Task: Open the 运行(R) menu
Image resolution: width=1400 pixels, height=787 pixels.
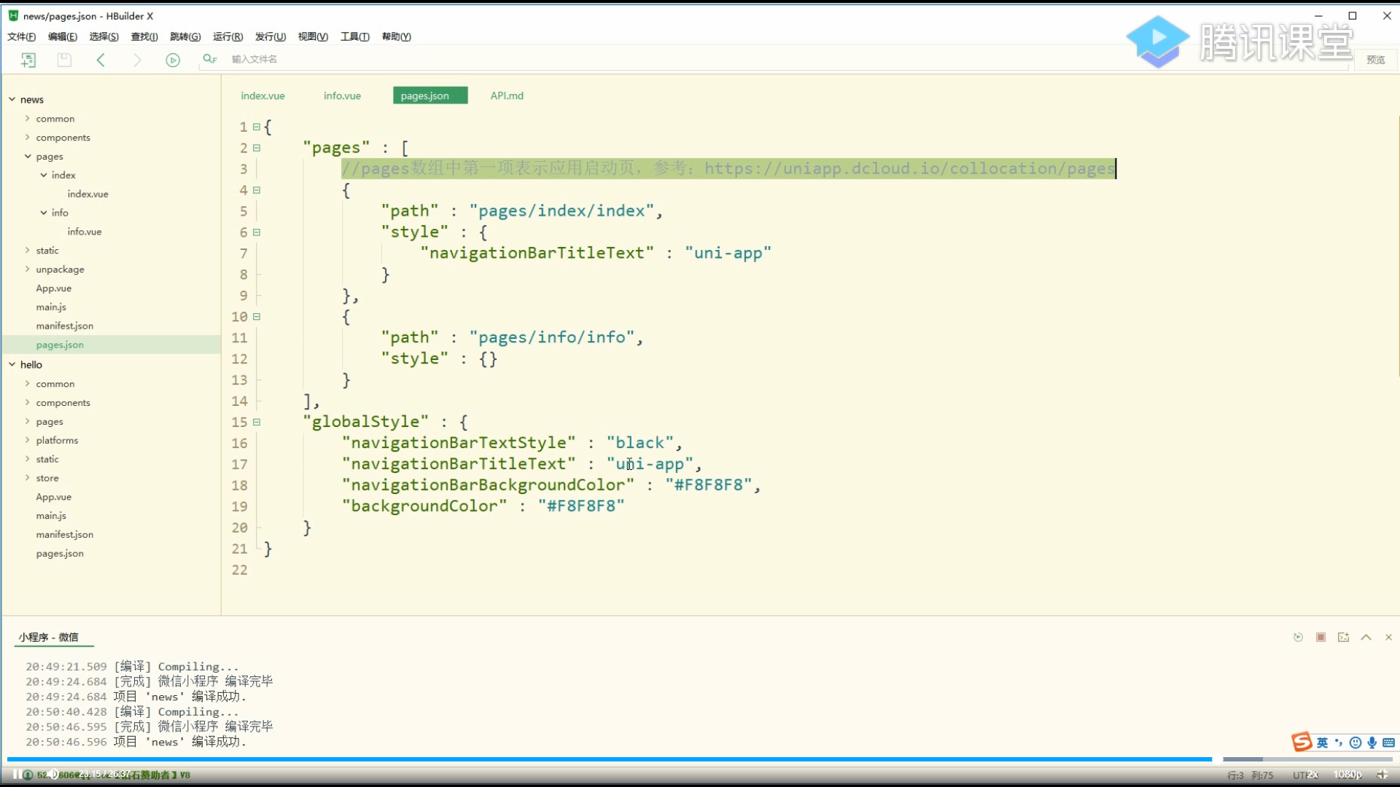Action: click(227, 36)
